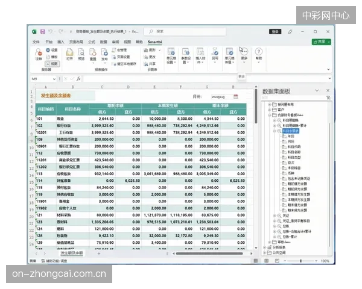The image size is (362, 289).
Task: Open the 单元格设置 cell settings dropdown
Action: (171, 56)
